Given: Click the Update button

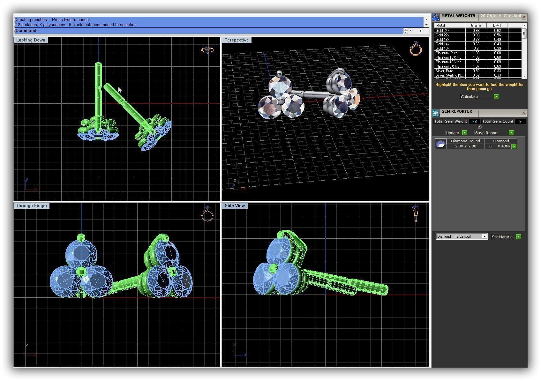Looking at the screenshot, I should click(456, 133).
